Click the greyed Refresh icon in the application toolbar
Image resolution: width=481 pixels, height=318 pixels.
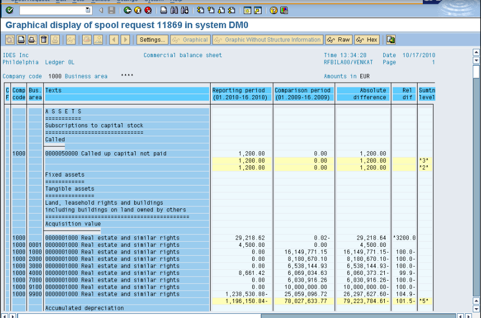click(x=10, y=39)
